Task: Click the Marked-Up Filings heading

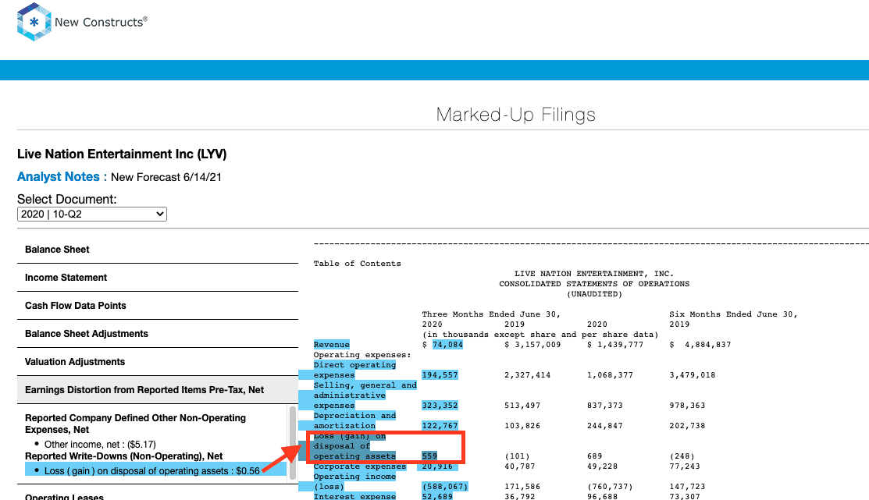Action: (x=515, y=115)
